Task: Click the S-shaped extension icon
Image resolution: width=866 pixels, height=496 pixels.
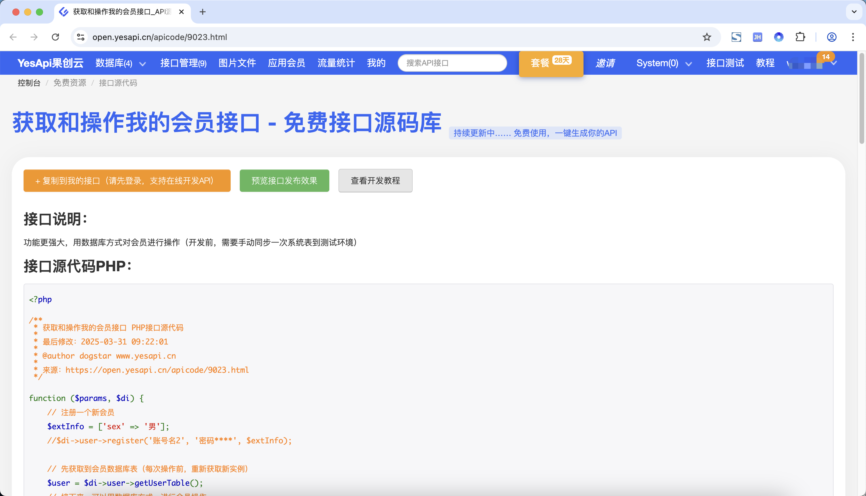Action: [x=736, y=37]
